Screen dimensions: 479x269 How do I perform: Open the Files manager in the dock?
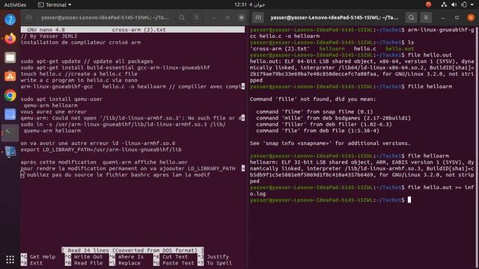pos(10,58)
